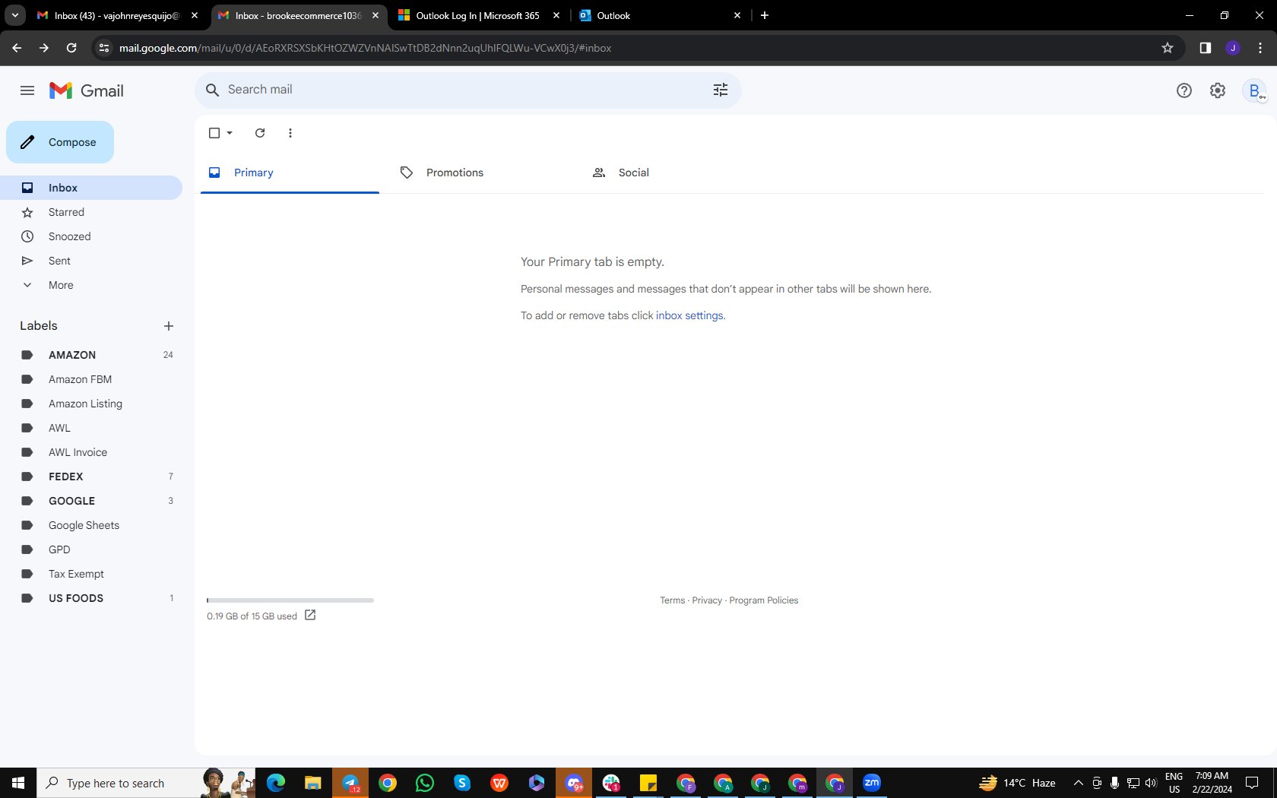1277x798 pixels.
Task: Open the Snoozed folder
Action: point(91,236)
